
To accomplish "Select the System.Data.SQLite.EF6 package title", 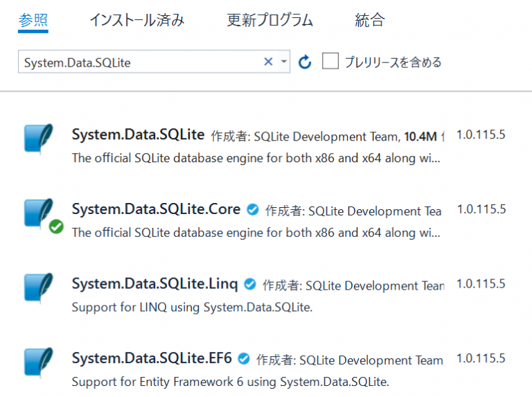I will (152, 359).
